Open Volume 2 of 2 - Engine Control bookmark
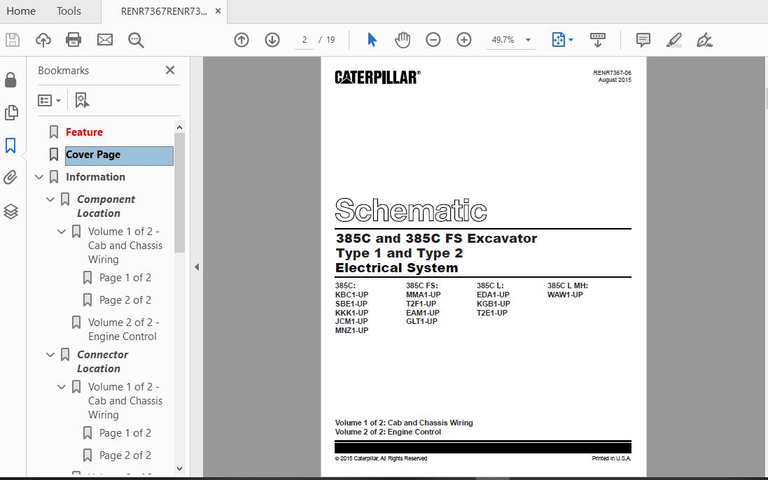 click(x=123, y=330)
